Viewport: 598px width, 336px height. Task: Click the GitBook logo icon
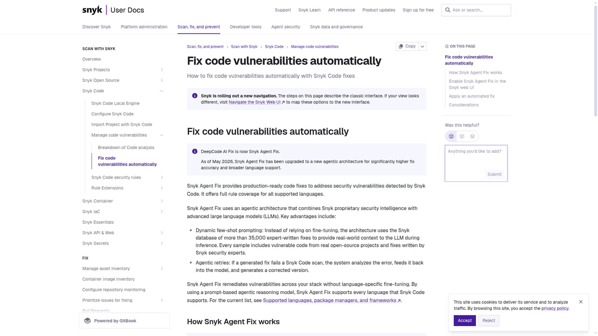pos(87,321)
